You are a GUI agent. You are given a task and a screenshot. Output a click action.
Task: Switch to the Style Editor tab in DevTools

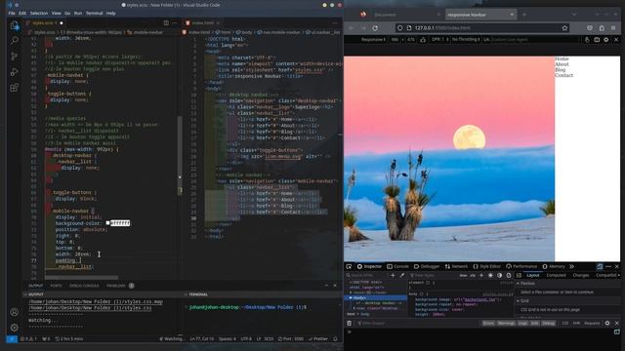[x=486, y=266]
